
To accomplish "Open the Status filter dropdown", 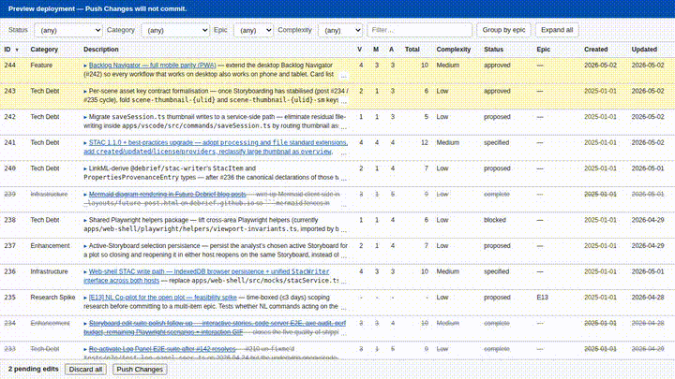I will [68, 30].
